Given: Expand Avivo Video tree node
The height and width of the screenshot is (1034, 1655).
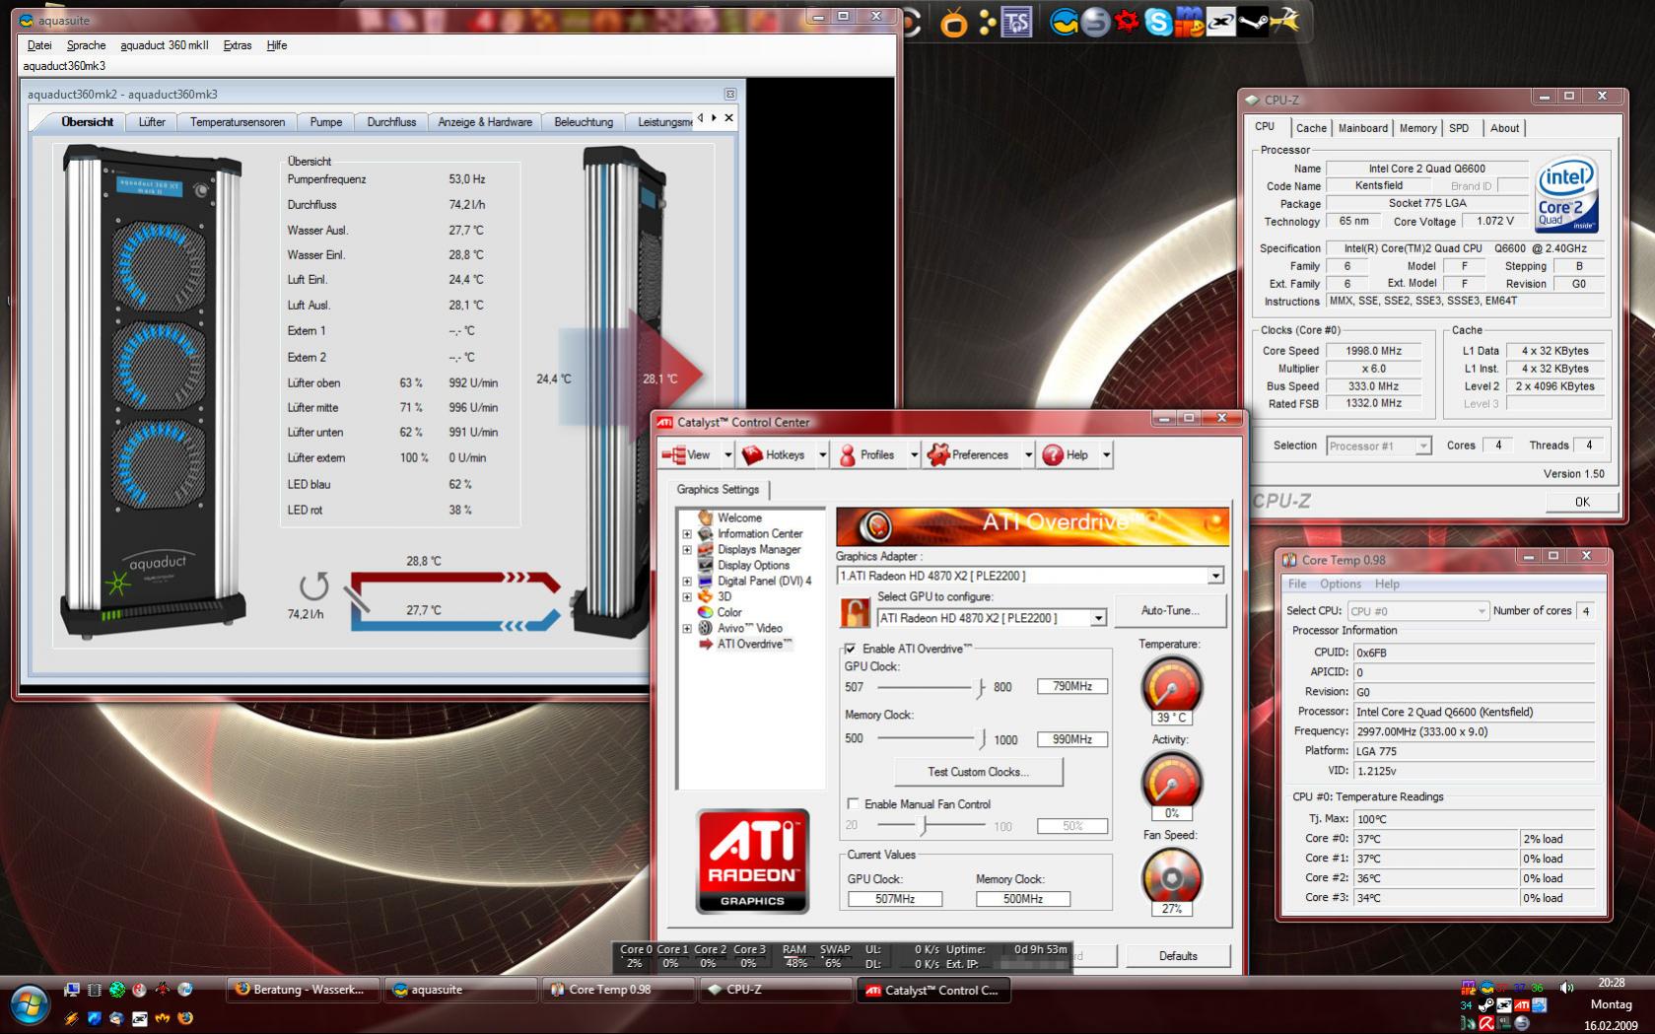Looking at the screenshot, I should coord(687,629).
